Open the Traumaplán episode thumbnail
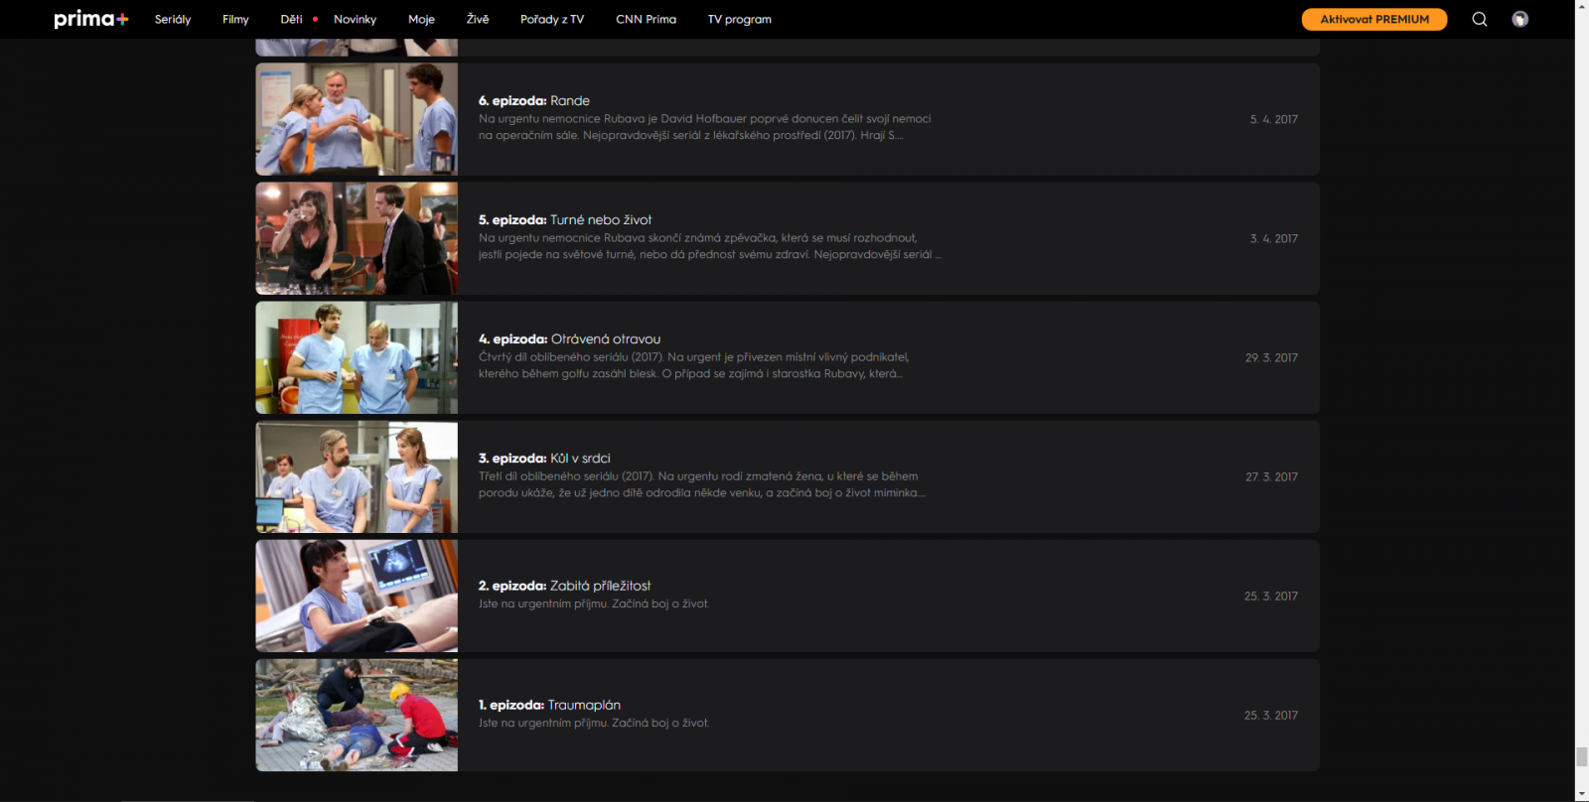The height and width of the screenshot is (802, 1589). click(x=357, y=715)
